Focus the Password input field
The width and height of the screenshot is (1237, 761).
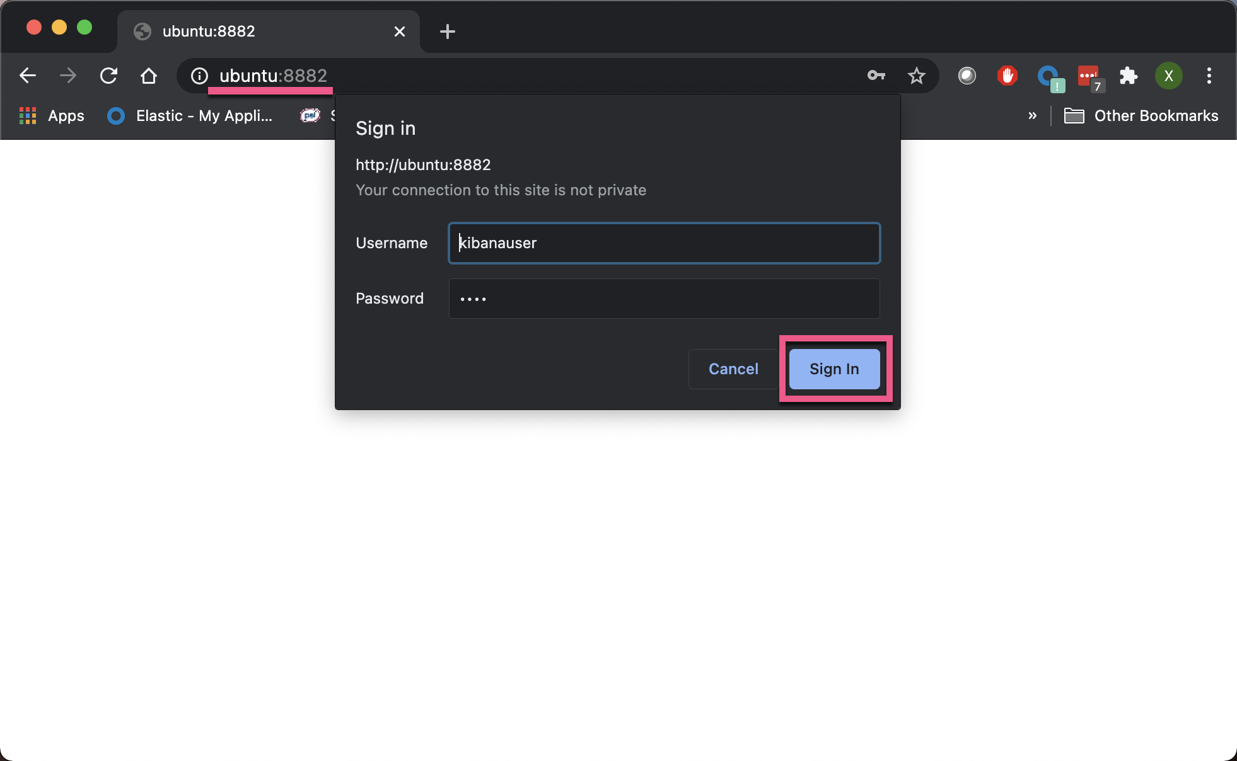(x=664, y=299)
